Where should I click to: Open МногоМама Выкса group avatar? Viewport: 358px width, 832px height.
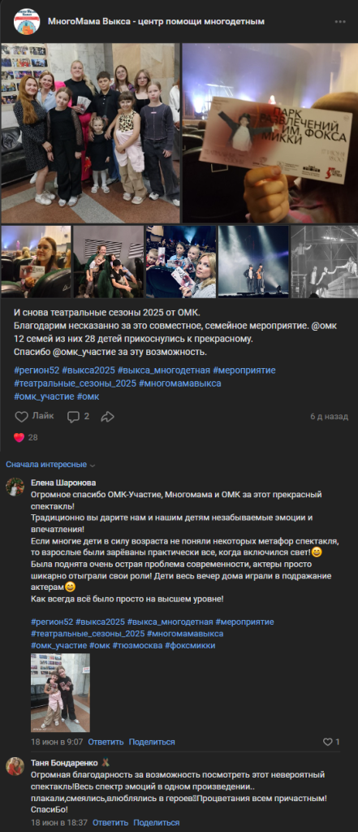point(27,22)
